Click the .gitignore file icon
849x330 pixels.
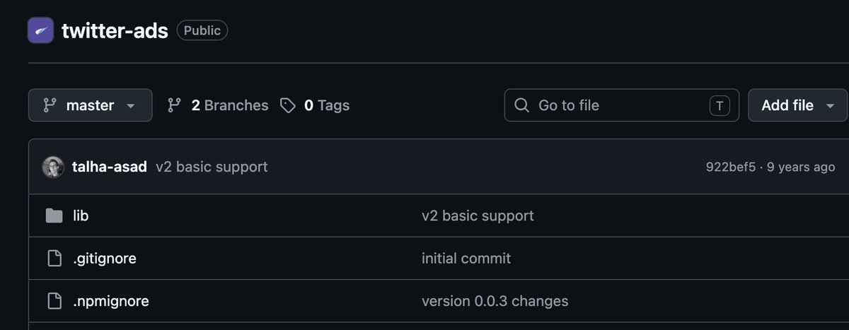pos(54,259)
